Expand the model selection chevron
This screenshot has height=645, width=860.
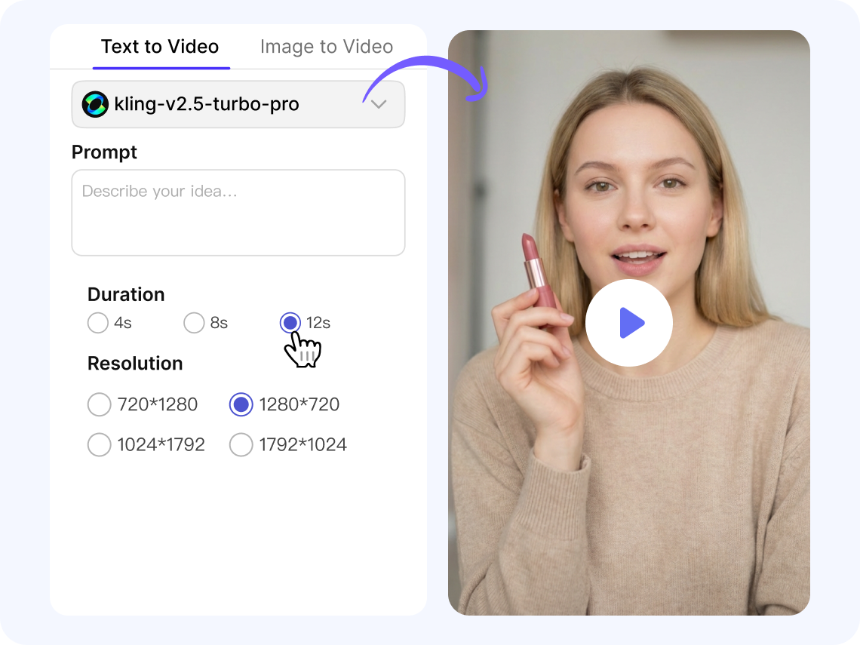(x=379, y=104)
